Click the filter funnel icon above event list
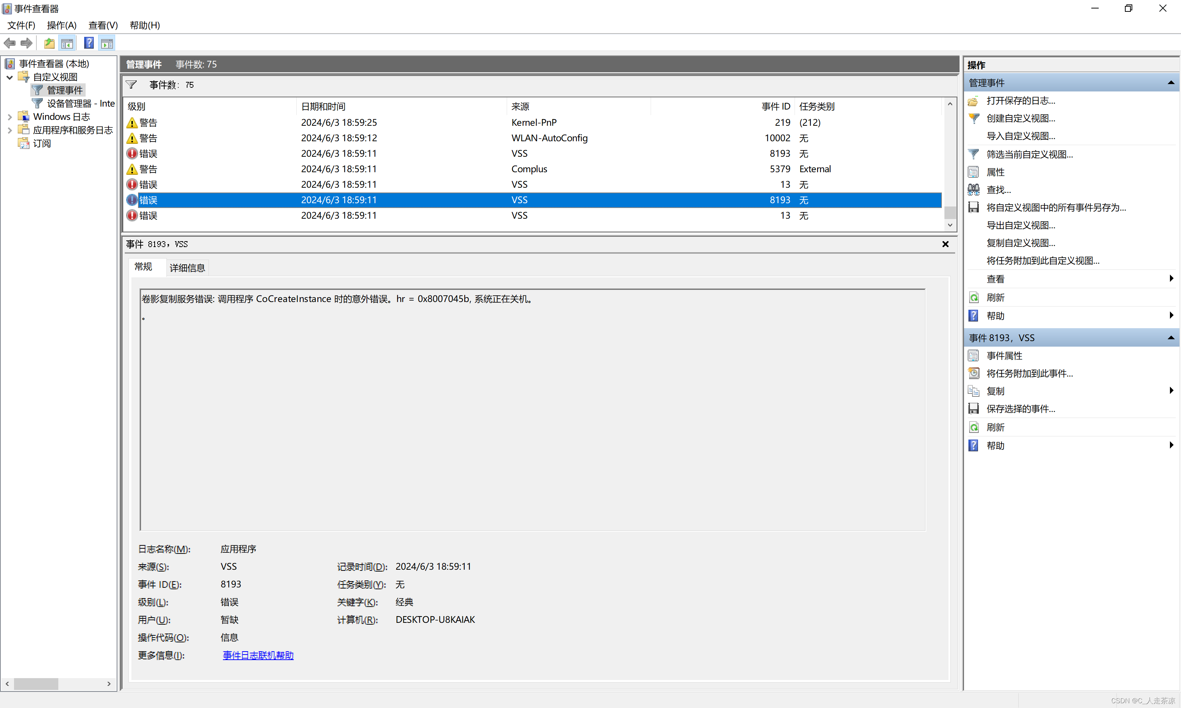 131,85
